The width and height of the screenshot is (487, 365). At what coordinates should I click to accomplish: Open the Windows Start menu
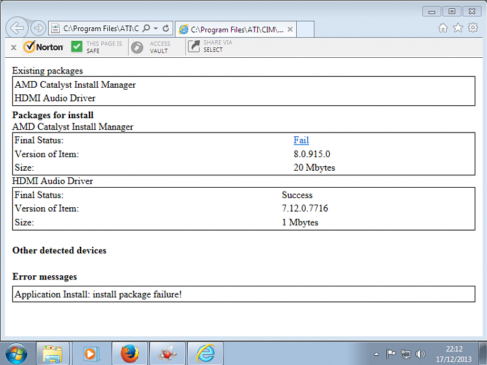[16, 353]
